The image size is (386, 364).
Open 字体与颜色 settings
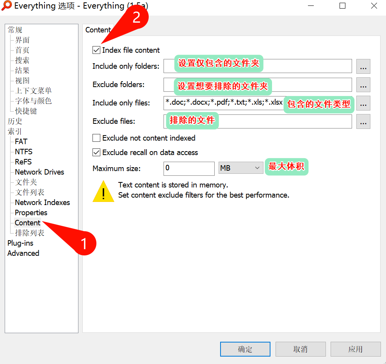[x=33, y=101]
